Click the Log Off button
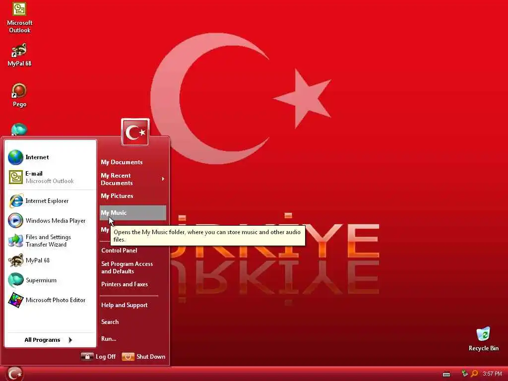 pyautogui.click(x=98, y=357)
